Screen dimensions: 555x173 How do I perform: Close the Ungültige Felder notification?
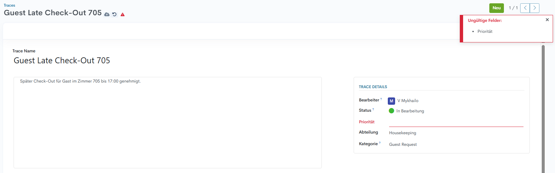(547, 20)
